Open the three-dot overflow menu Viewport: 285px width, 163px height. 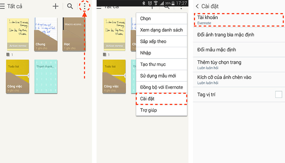[x=85, y=6]
